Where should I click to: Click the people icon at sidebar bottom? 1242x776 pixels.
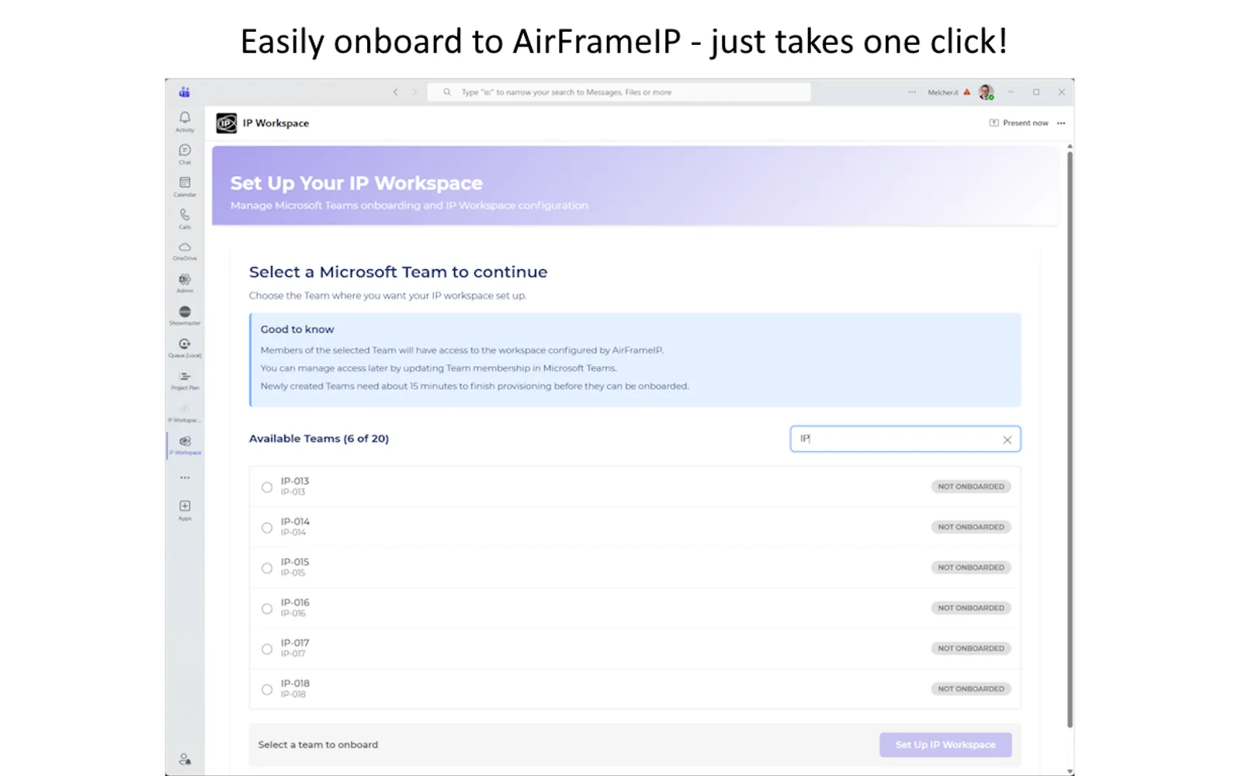tap(185, 759)
